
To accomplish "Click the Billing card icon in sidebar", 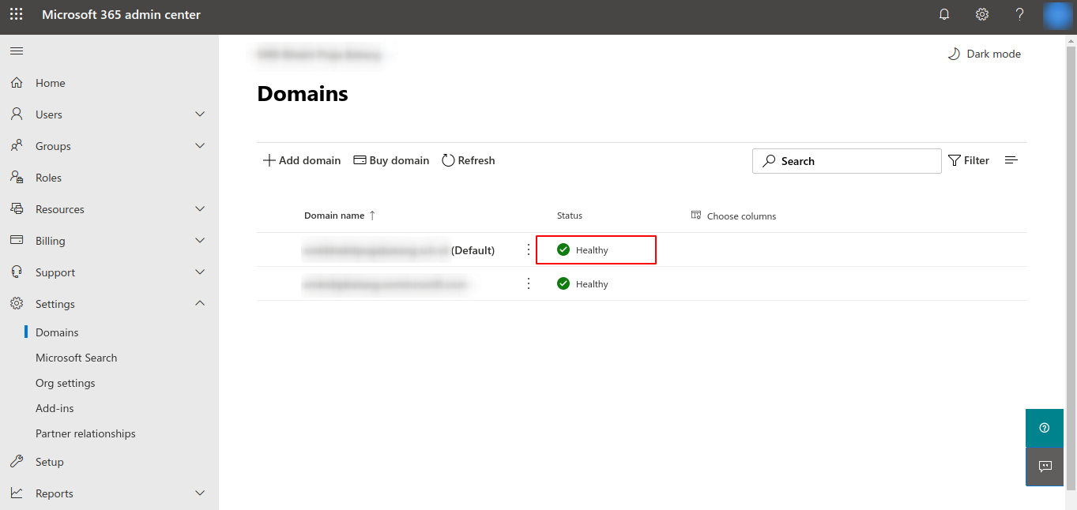I will 17,241.
